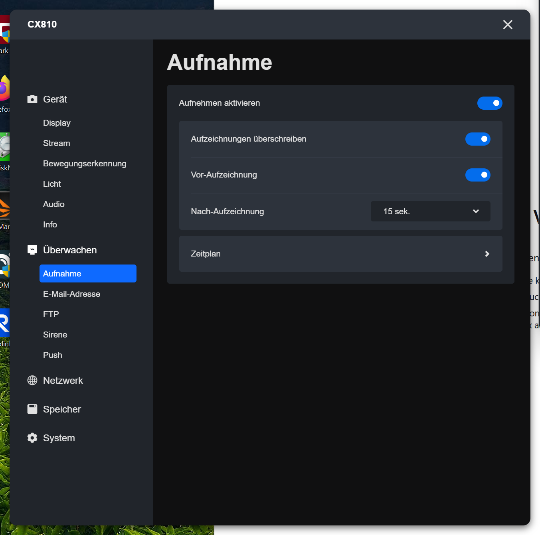Open the E-Mail-Adresse section
The width and height of the screenshot is (540, 535).
coord(71,294)
